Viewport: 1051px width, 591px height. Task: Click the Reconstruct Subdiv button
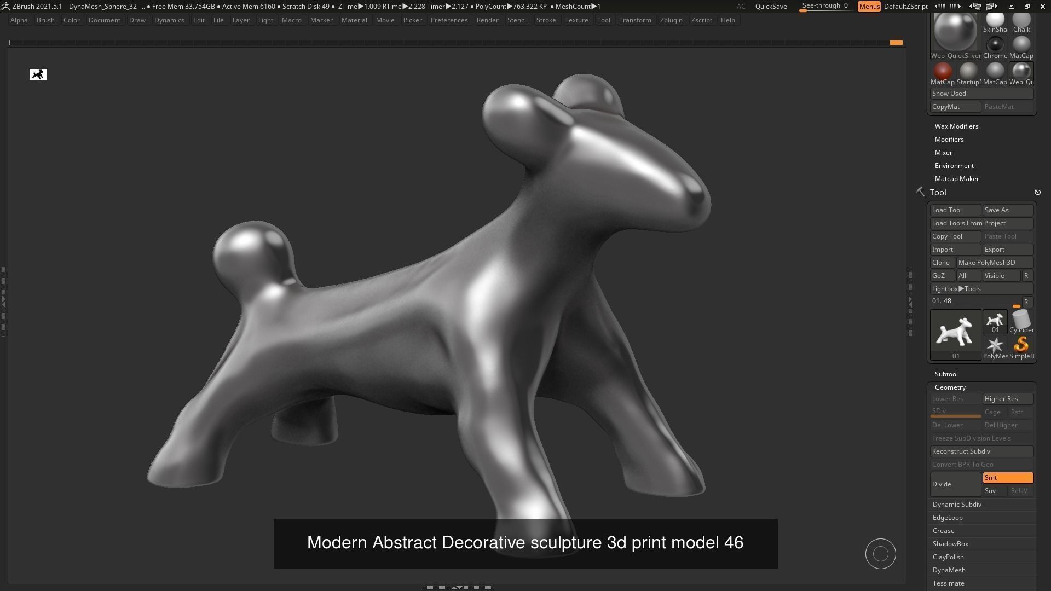(981, 451)
